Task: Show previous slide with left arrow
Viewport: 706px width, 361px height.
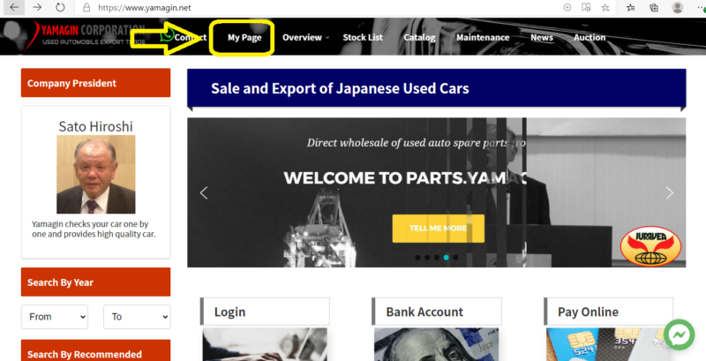Action: [204, 192]
